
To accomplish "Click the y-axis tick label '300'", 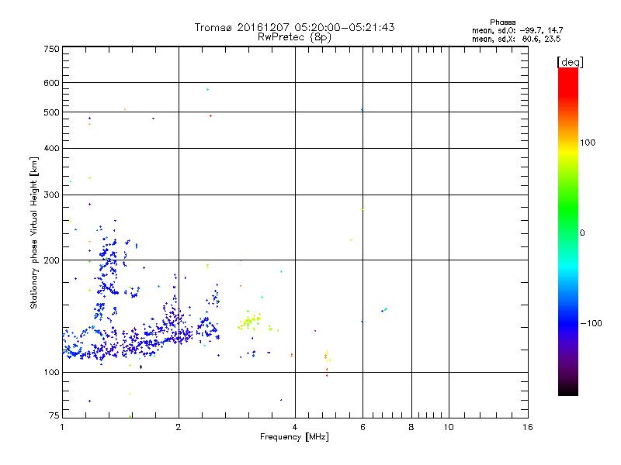I will click(51, 195).
